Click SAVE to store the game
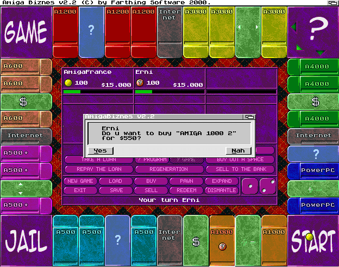Screen dimensions: 339x267 tap(116, 190)
